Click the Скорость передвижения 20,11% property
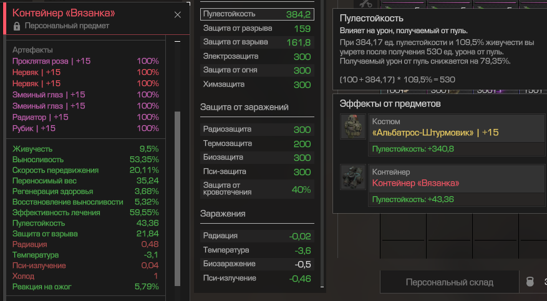This screenshot has width=547, height=301. (x=85, y=170)
